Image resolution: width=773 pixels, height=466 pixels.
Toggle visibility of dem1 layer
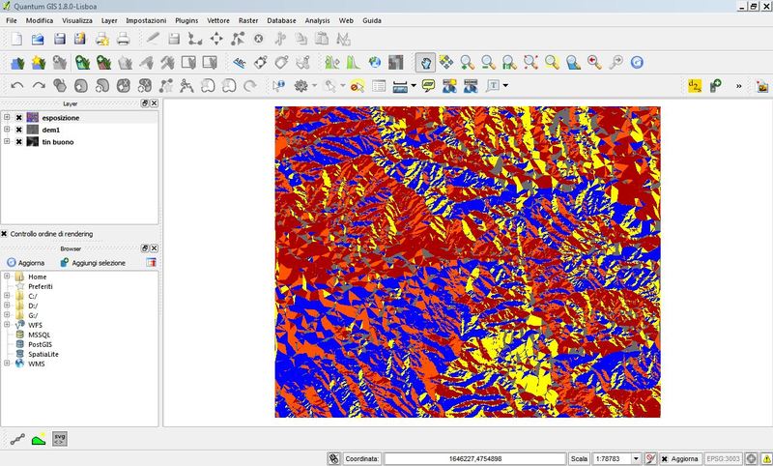tap(18, 130)
